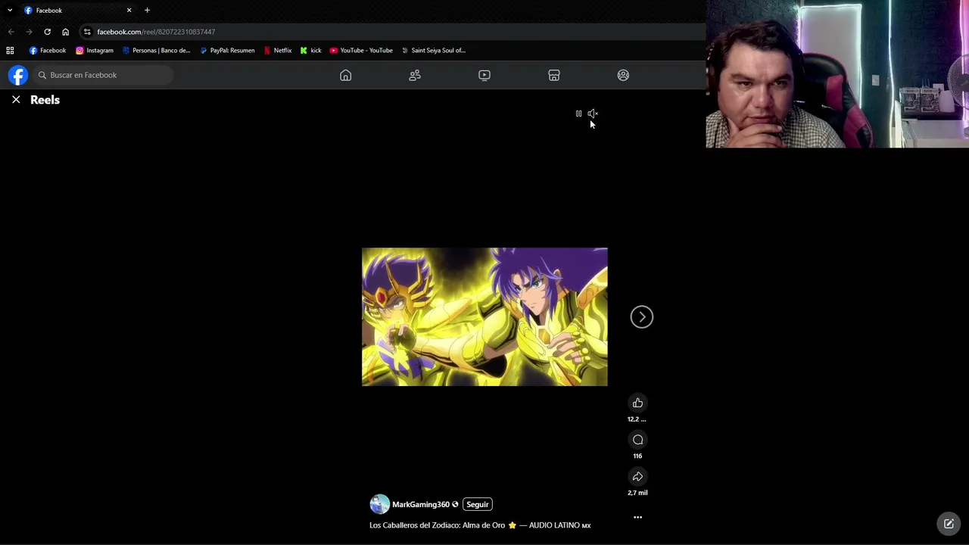This screenshot has height=545, width=969.
Task: Open Facebook bookmark
Action: (48, 51)
